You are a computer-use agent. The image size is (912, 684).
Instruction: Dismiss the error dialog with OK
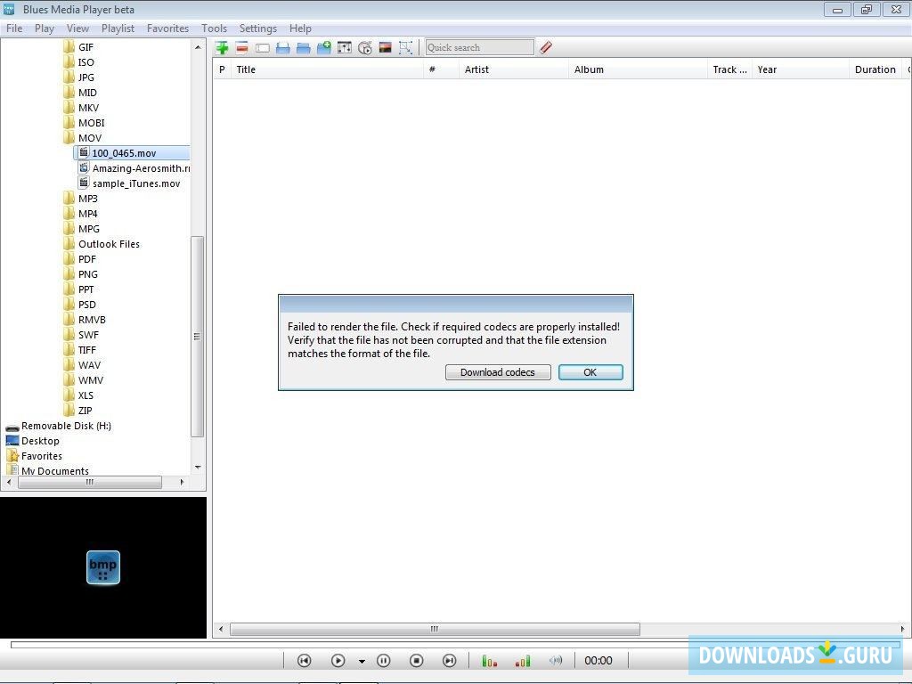pos(590,371)
